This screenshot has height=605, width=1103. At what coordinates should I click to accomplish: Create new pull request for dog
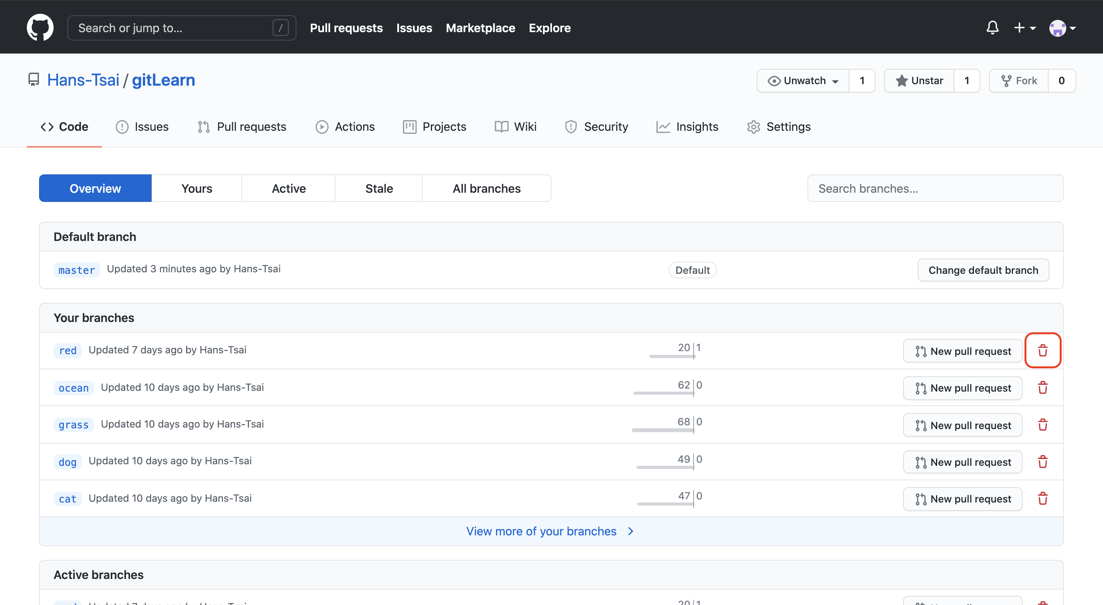[x=962, y=462]
